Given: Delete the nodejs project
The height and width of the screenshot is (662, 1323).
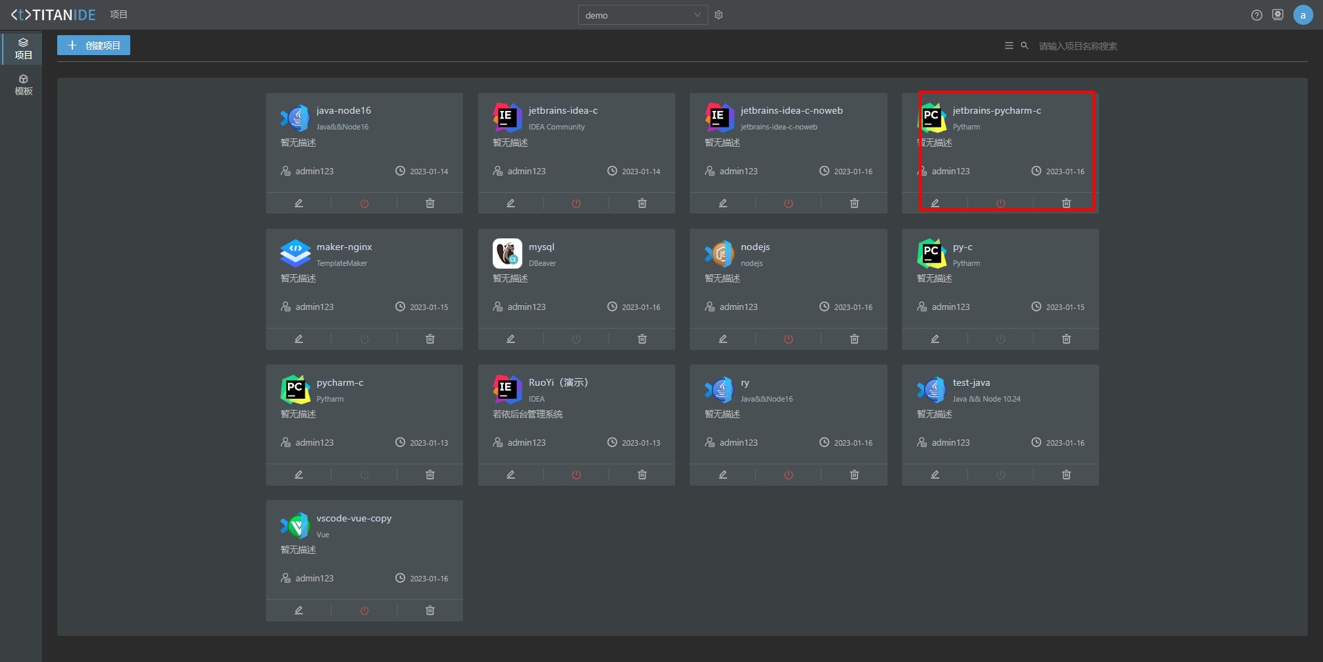Looking at the screenshot, I should click(854, 339).
